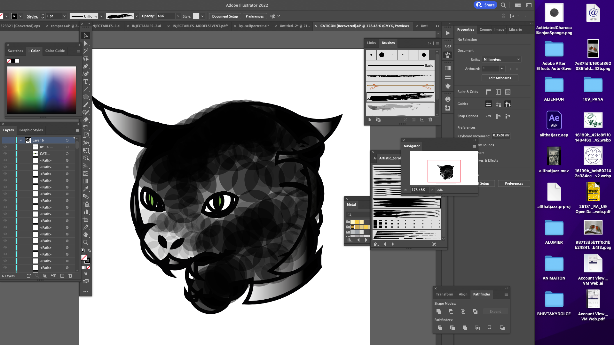Open the Navigator zoom level dropdown
Image resolution: width=614 pixels, height=345 pixels.
point(432,190)
